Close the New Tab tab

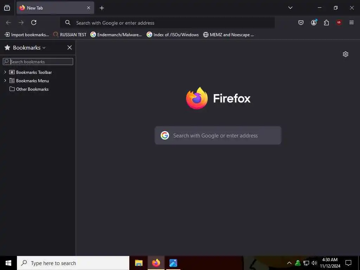tap(88, 8)
